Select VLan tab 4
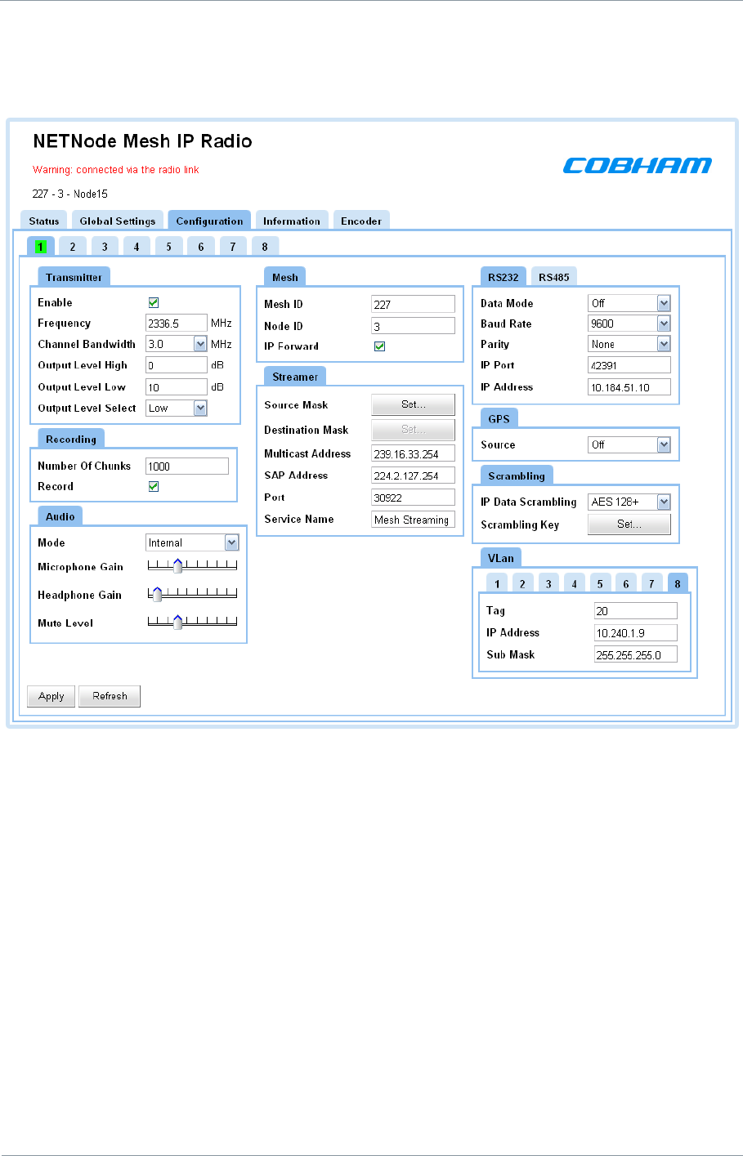Viewport: 743px width, 1156px height. pos(575,584)
